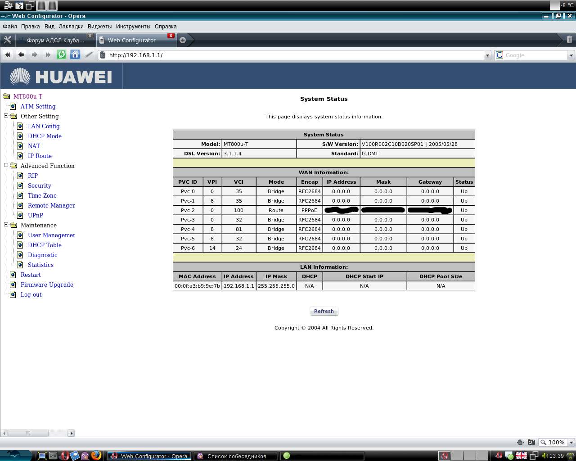Screen dimensions: 576x461
Task: Open the Инструменты menu
Action: 133,27
